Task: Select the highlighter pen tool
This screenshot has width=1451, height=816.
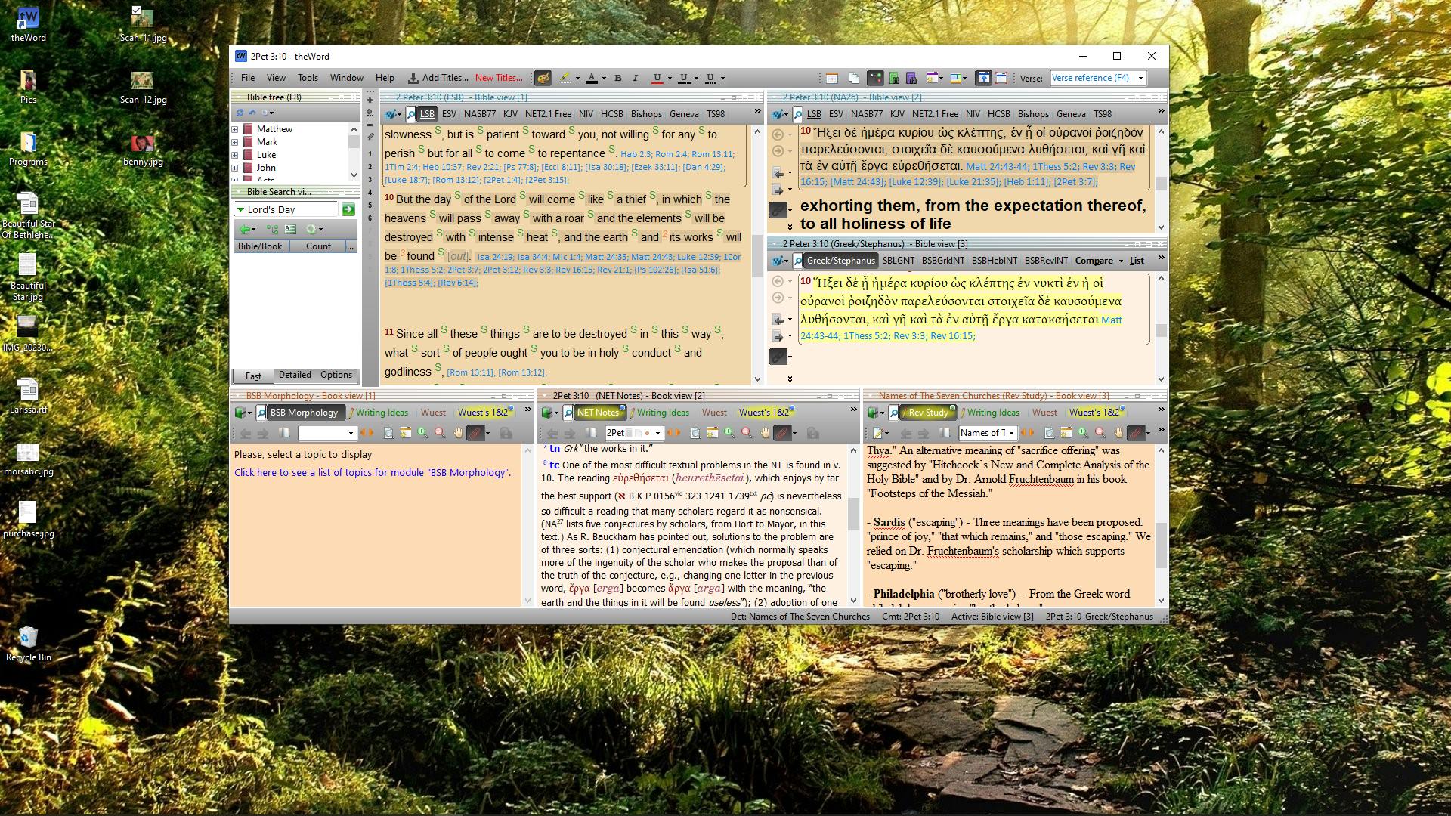Action: (x=565, y=77)
